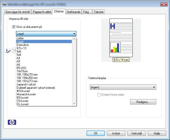
Task: Choose Letter in paper size list
Action: [44, 38]
